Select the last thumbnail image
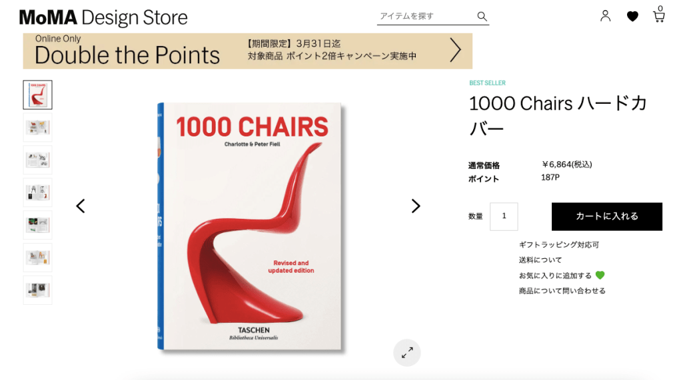 pos(38,290)
